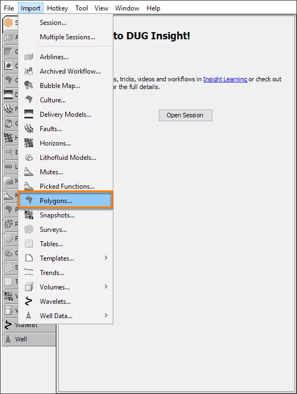Click sidebar Well derrick icon
The image size is (297, 394).
coord(8,339)
